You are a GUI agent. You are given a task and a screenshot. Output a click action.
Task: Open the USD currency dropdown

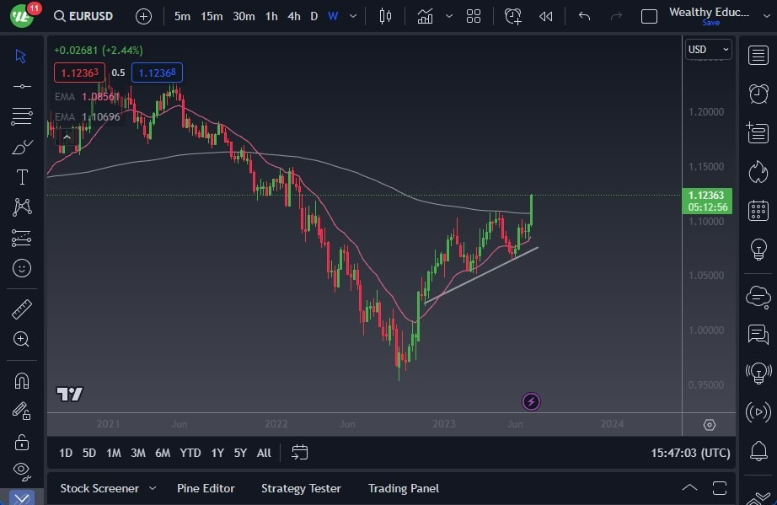point(708,49)
